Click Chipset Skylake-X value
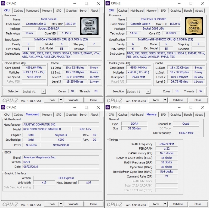The width and height of the screenshot is (209, 208). pyautogui.click(x=61, y=135)
